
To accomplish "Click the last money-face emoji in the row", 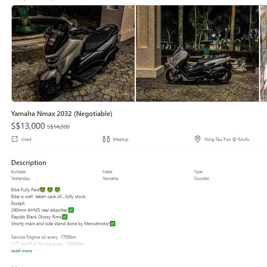I will point(58,190).
